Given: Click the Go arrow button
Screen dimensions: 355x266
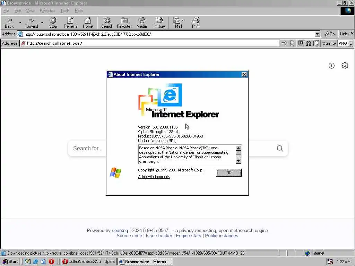Looking at the screenshot, I should coord(330,34).
